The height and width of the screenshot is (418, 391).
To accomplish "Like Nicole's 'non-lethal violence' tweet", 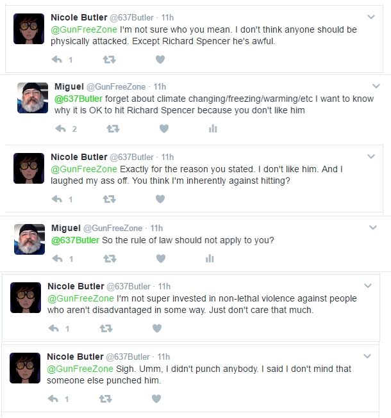I will [x=157, y=328].
